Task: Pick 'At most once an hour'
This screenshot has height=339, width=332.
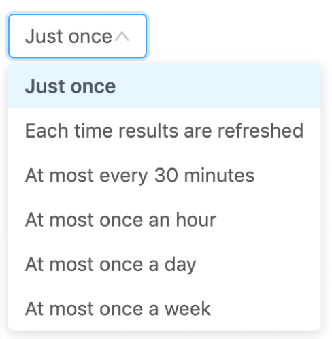Action: click(x=165, y=220)
